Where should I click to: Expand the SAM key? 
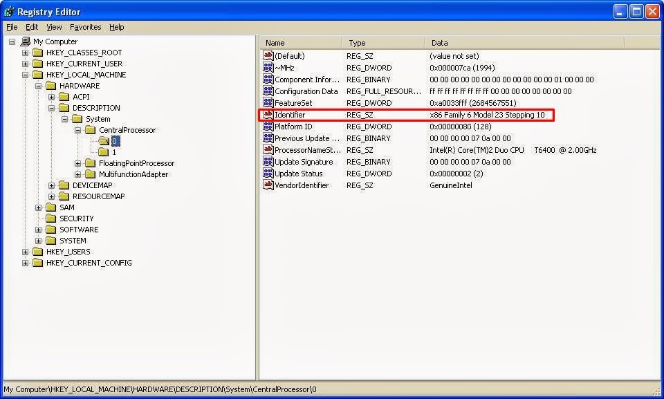(x=39, y=207)
